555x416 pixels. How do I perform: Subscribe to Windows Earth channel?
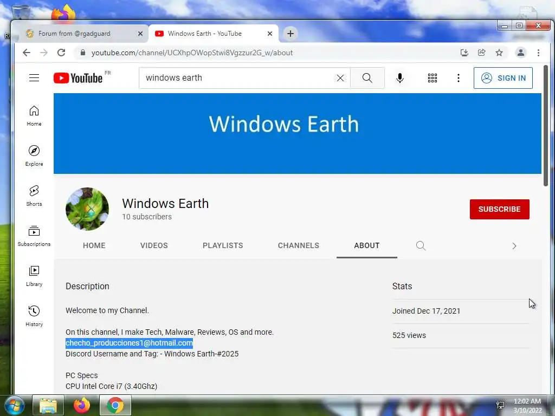coord(499,209)
